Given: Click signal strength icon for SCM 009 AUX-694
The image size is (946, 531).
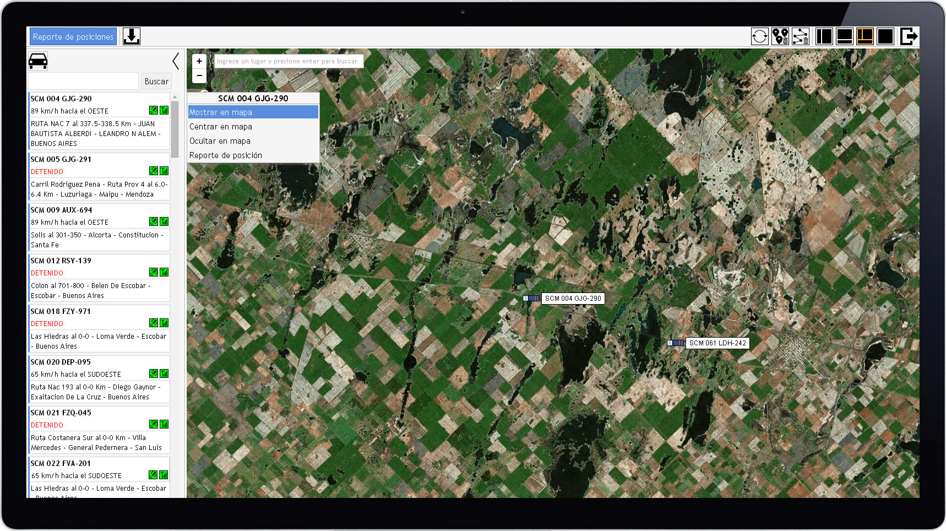Looking at the screenshot, I should point(164,221).
